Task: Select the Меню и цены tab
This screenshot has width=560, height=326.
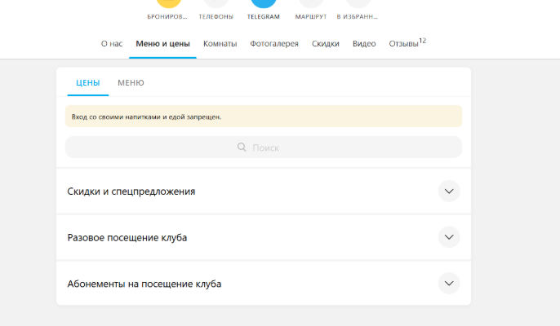Action: 163,43
